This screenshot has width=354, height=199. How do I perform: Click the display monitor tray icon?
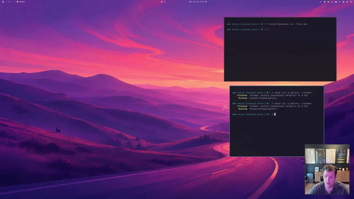point(351,2)
